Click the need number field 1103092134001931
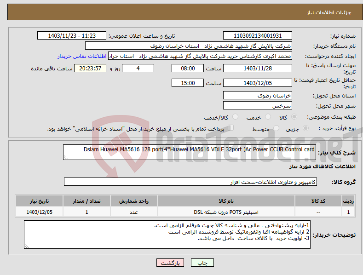The width and height of the screenshot is (363, 275). pos(258,36)
